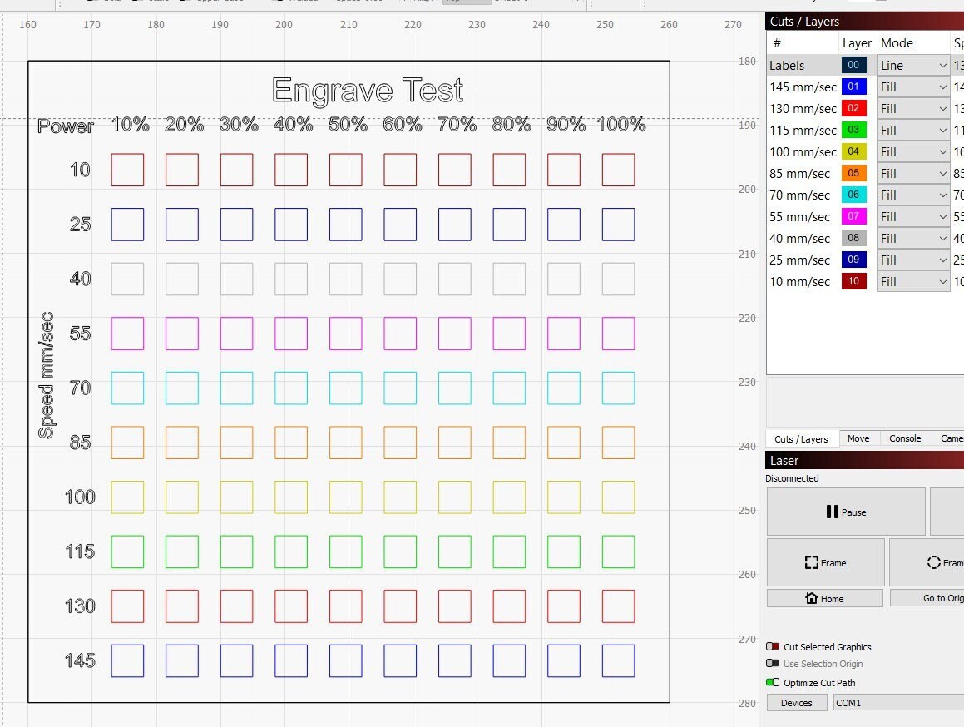Select the Power label on canvas

(x=65, y=126)
